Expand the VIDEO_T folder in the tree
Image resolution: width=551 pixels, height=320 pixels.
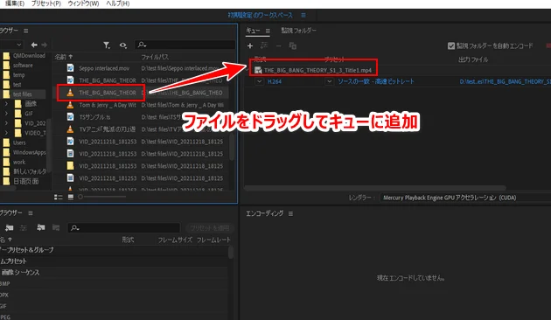tap(6, 133)
